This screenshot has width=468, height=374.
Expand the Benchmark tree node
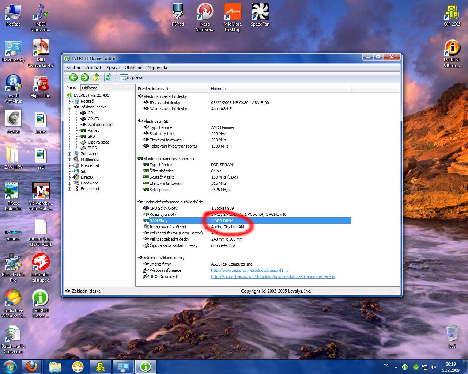(x=69, y=189)
